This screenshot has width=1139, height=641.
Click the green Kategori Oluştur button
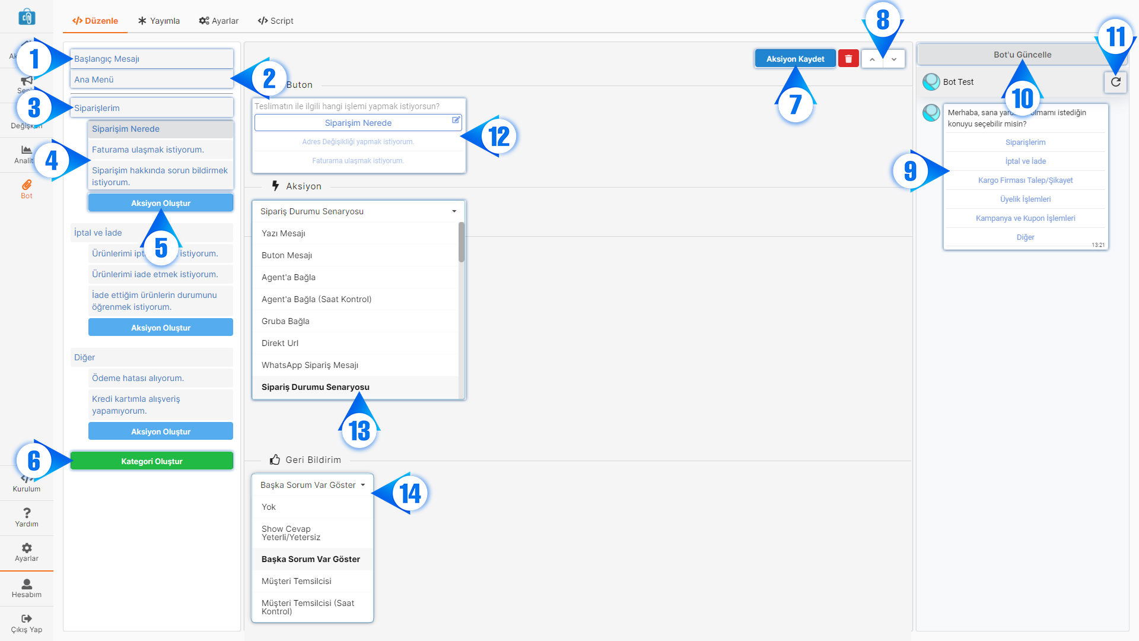152,461
